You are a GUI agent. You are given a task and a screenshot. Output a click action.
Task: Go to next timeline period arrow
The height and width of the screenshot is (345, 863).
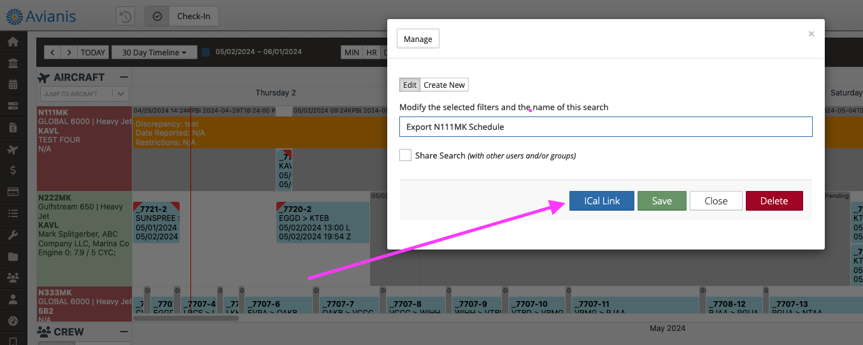pos(69,52)
